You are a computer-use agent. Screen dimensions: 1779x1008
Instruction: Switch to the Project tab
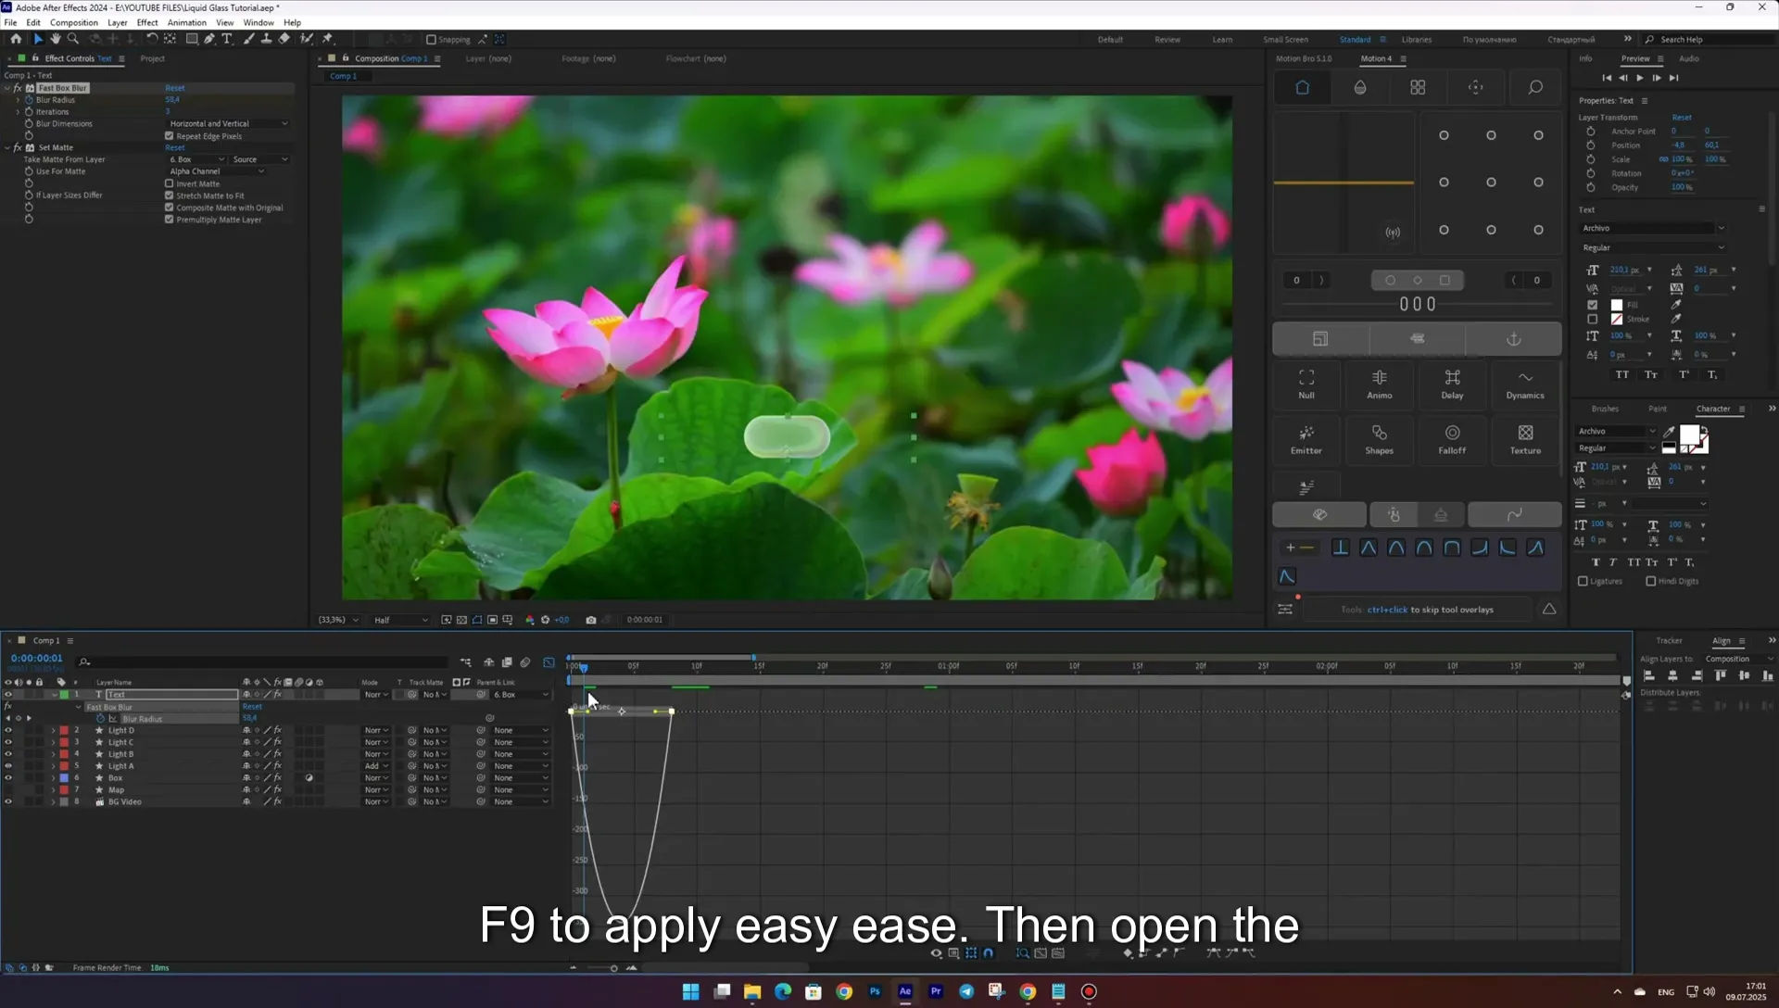(x=153, y=58)
